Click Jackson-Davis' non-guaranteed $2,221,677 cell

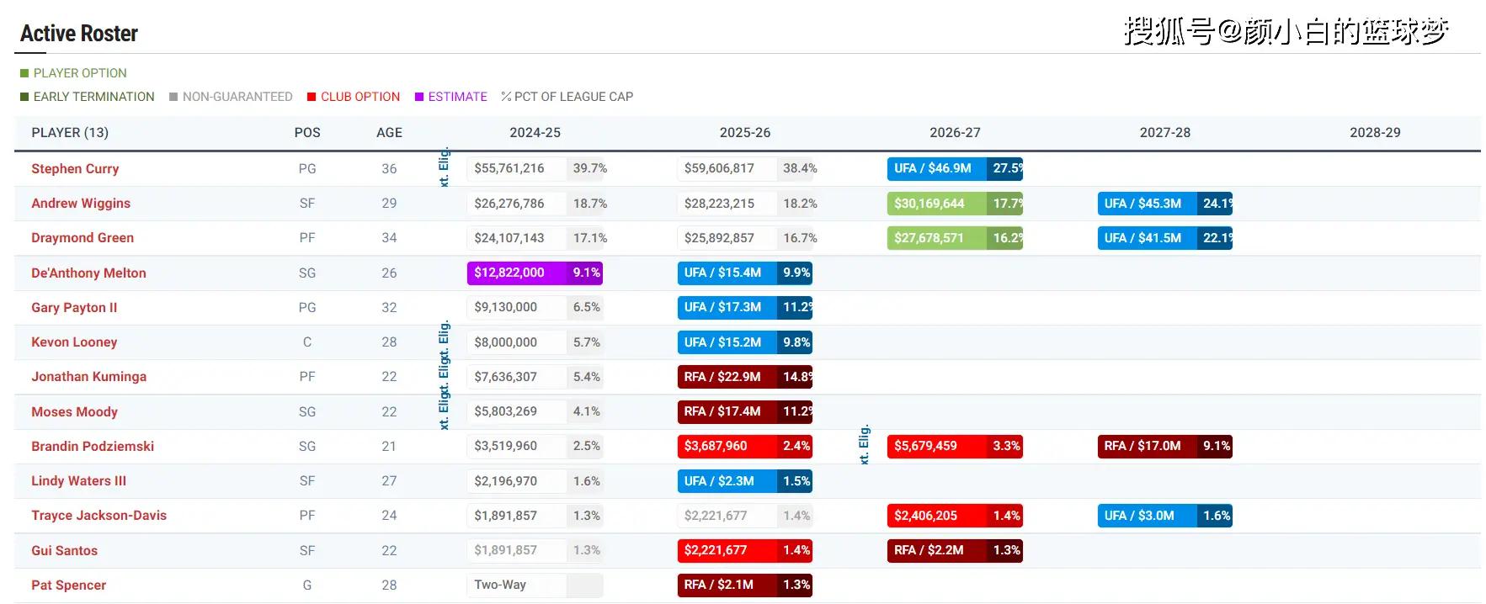coord(745,516)
